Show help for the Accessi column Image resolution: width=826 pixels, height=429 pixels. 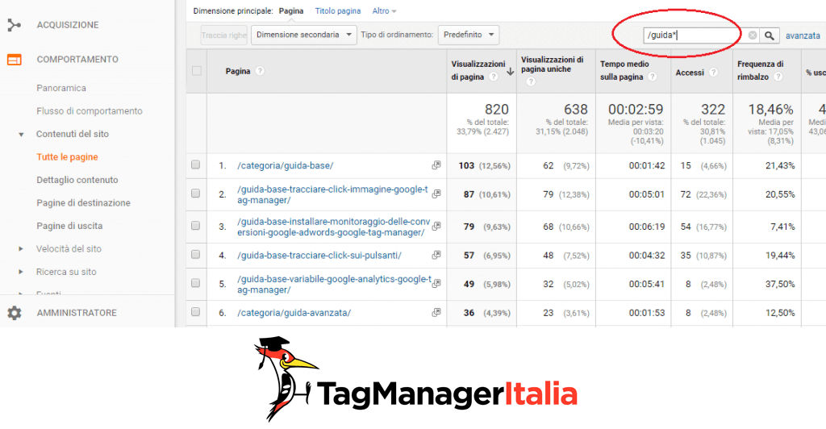click(x=713, y=73)
